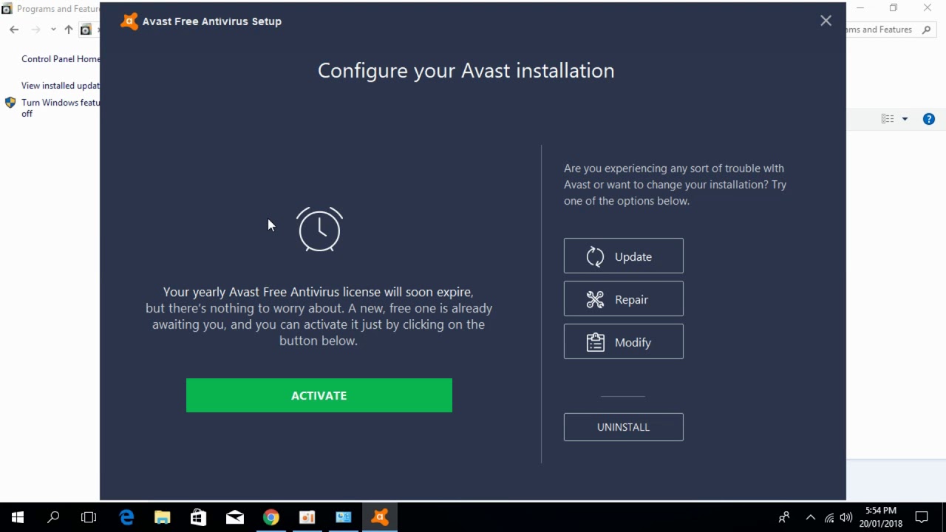Viewport: 946px width, 532px height.
Task: Open the Action Center notifications icon
Action: coord(922,517)
